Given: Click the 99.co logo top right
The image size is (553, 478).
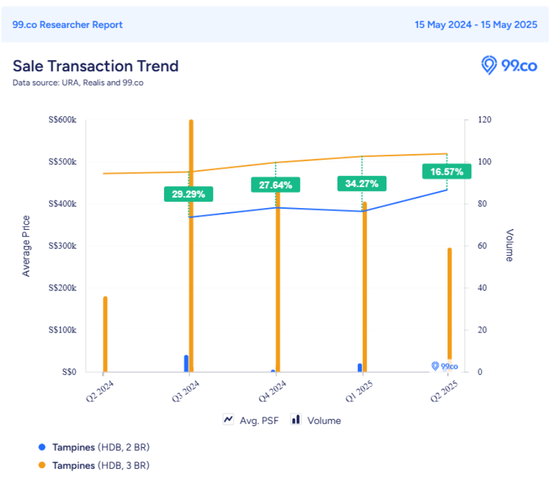Looking at the screenshot, I should coord(509,65).
